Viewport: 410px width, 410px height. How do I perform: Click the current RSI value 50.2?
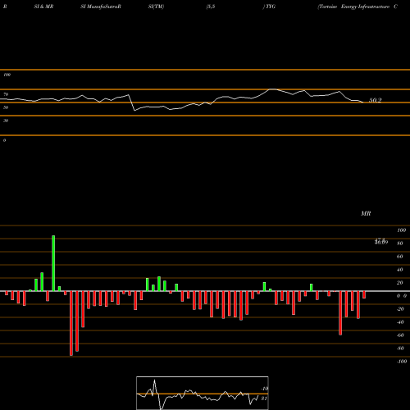[375, 100]
